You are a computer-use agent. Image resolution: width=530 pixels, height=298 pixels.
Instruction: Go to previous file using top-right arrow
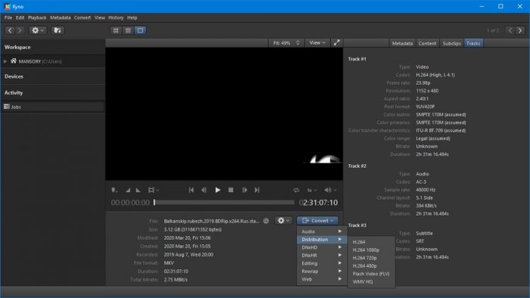[x=510, y=30]
